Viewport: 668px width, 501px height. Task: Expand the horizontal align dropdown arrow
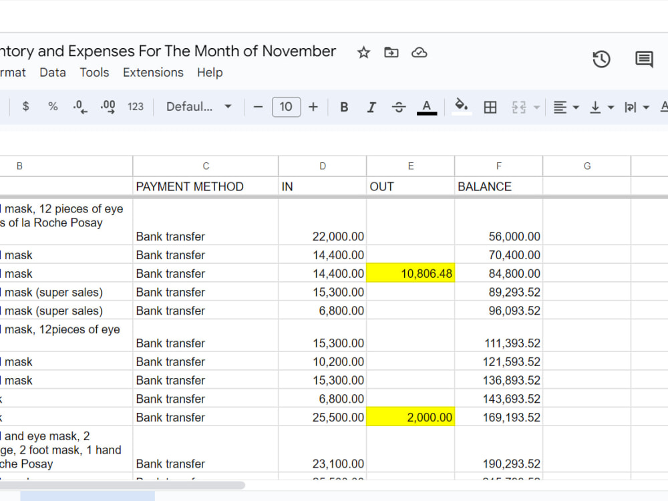tap(576, 108)
